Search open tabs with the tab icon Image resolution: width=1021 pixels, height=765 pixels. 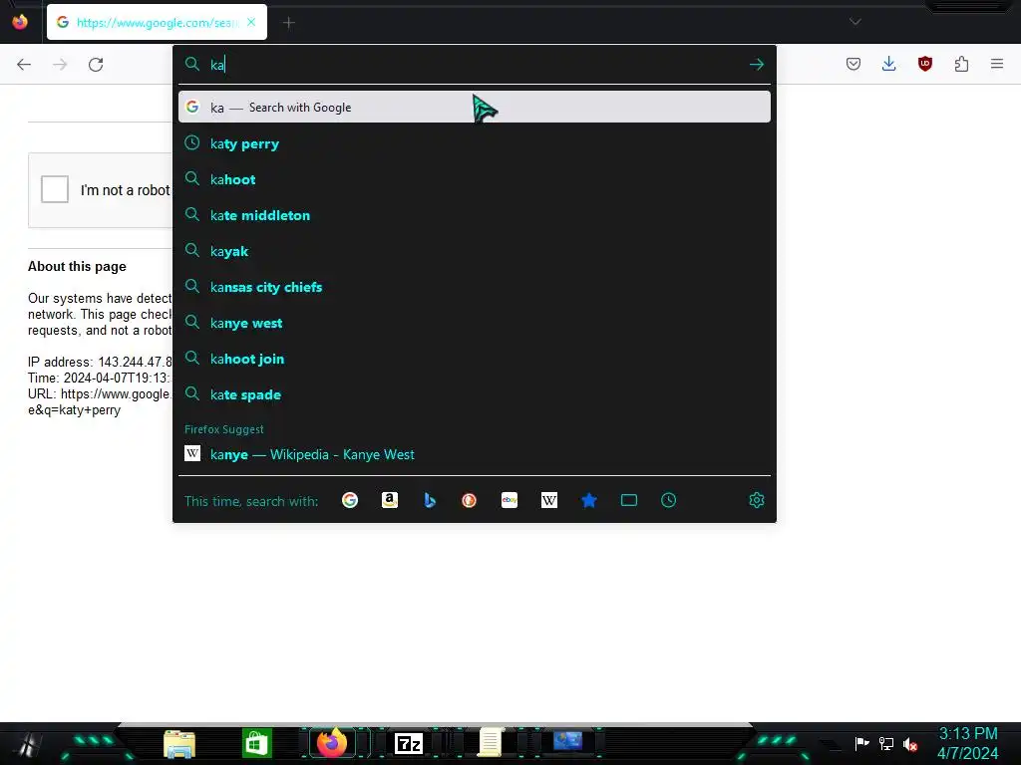628,500
